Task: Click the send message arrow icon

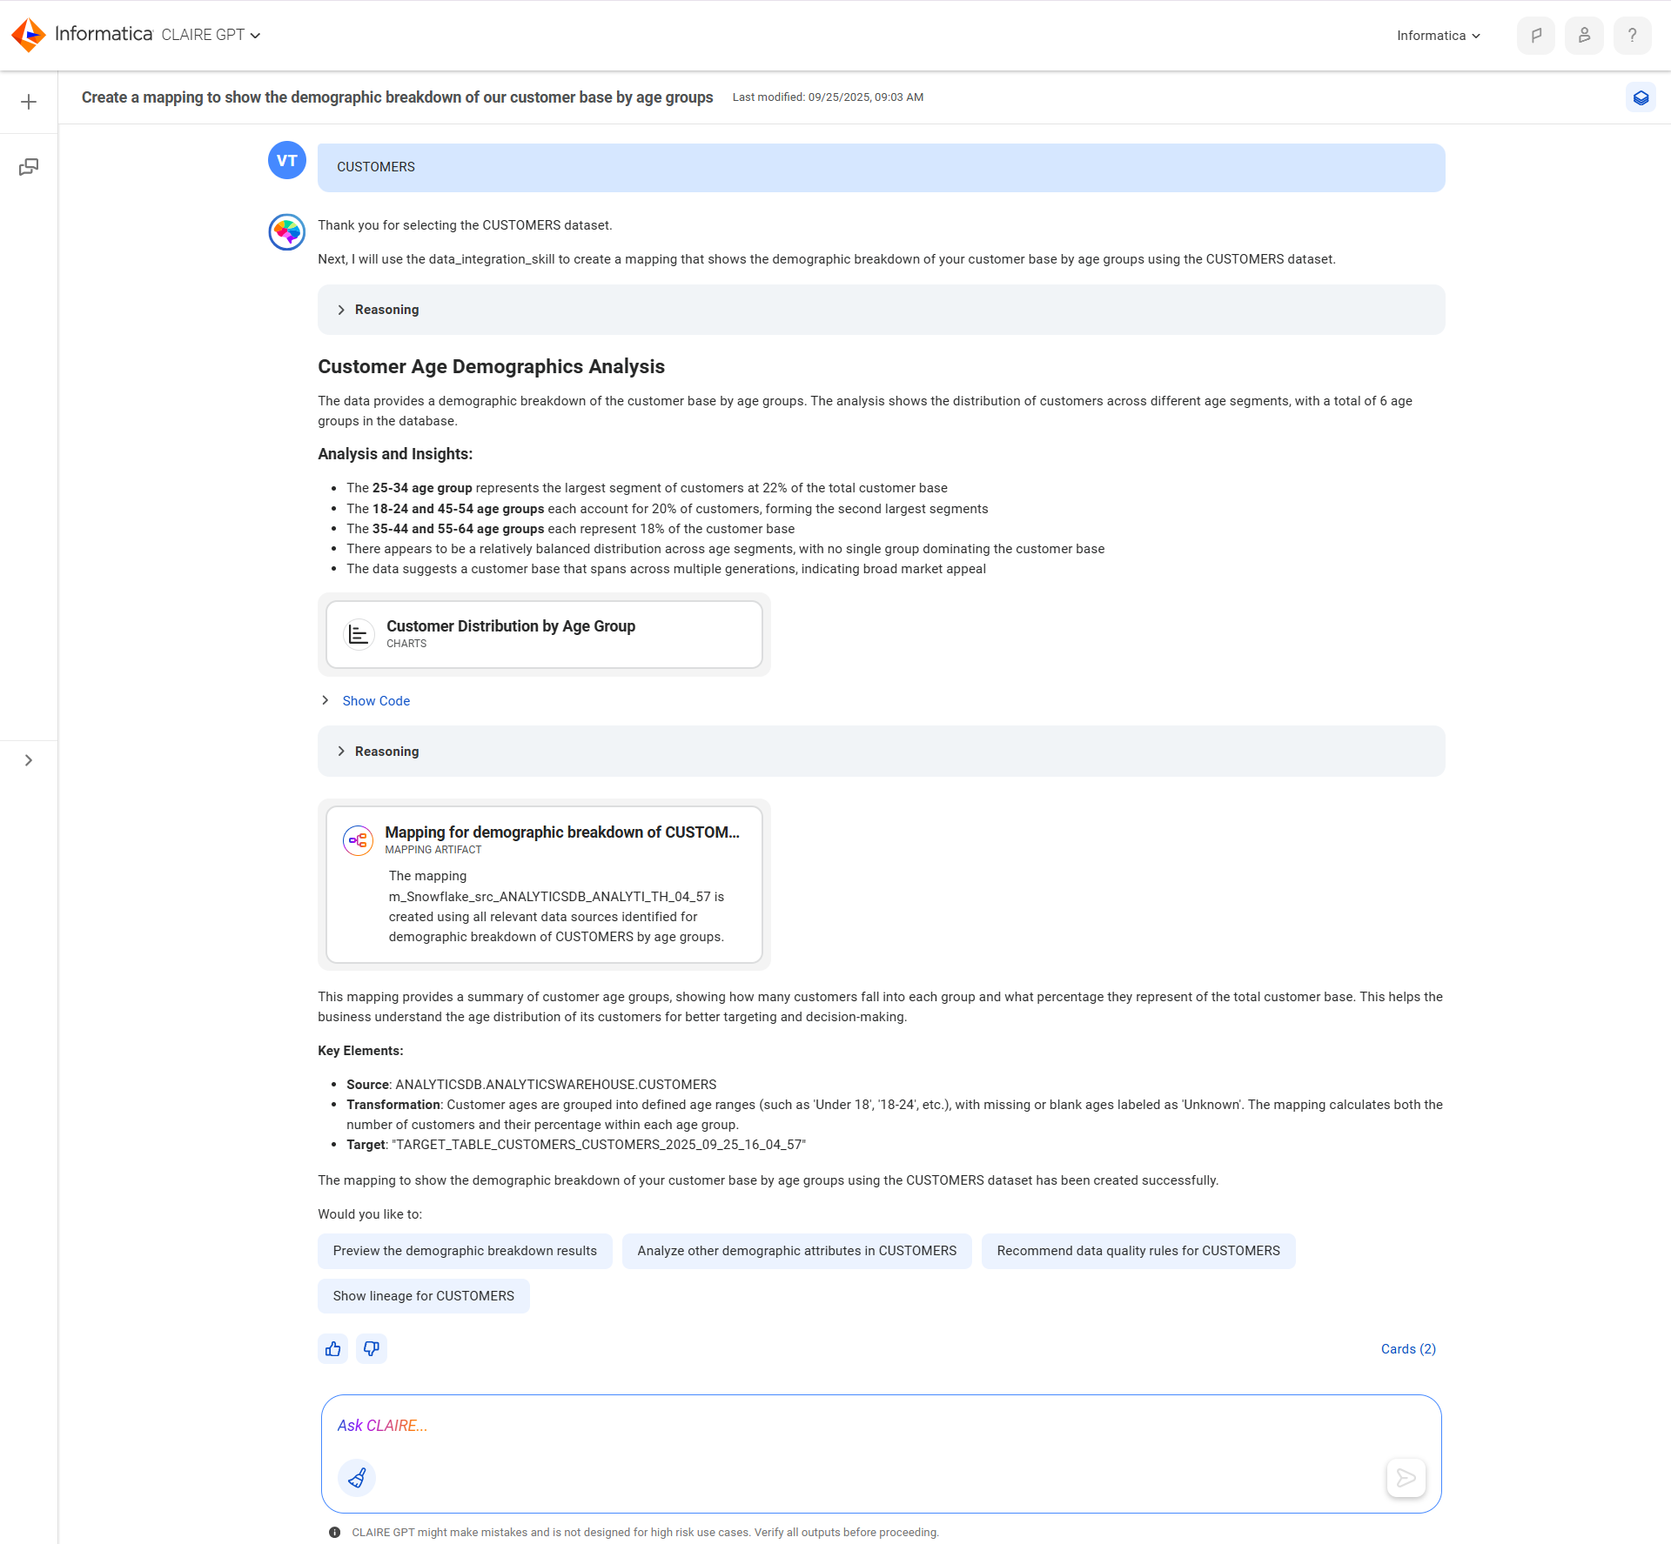Action: [1406, 1477]
